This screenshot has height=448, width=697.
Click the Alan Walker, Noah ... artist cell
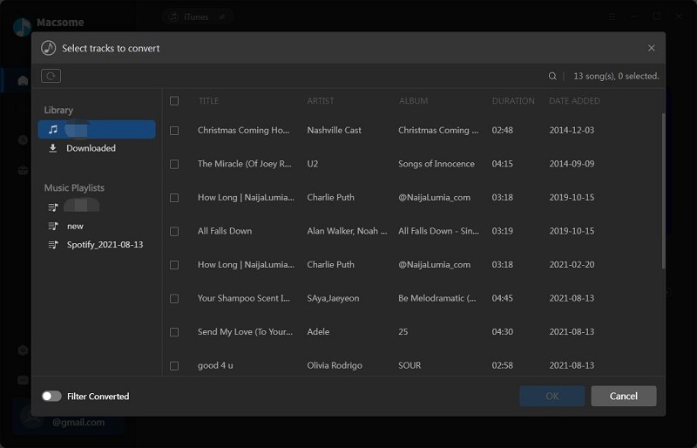[347, 231]
